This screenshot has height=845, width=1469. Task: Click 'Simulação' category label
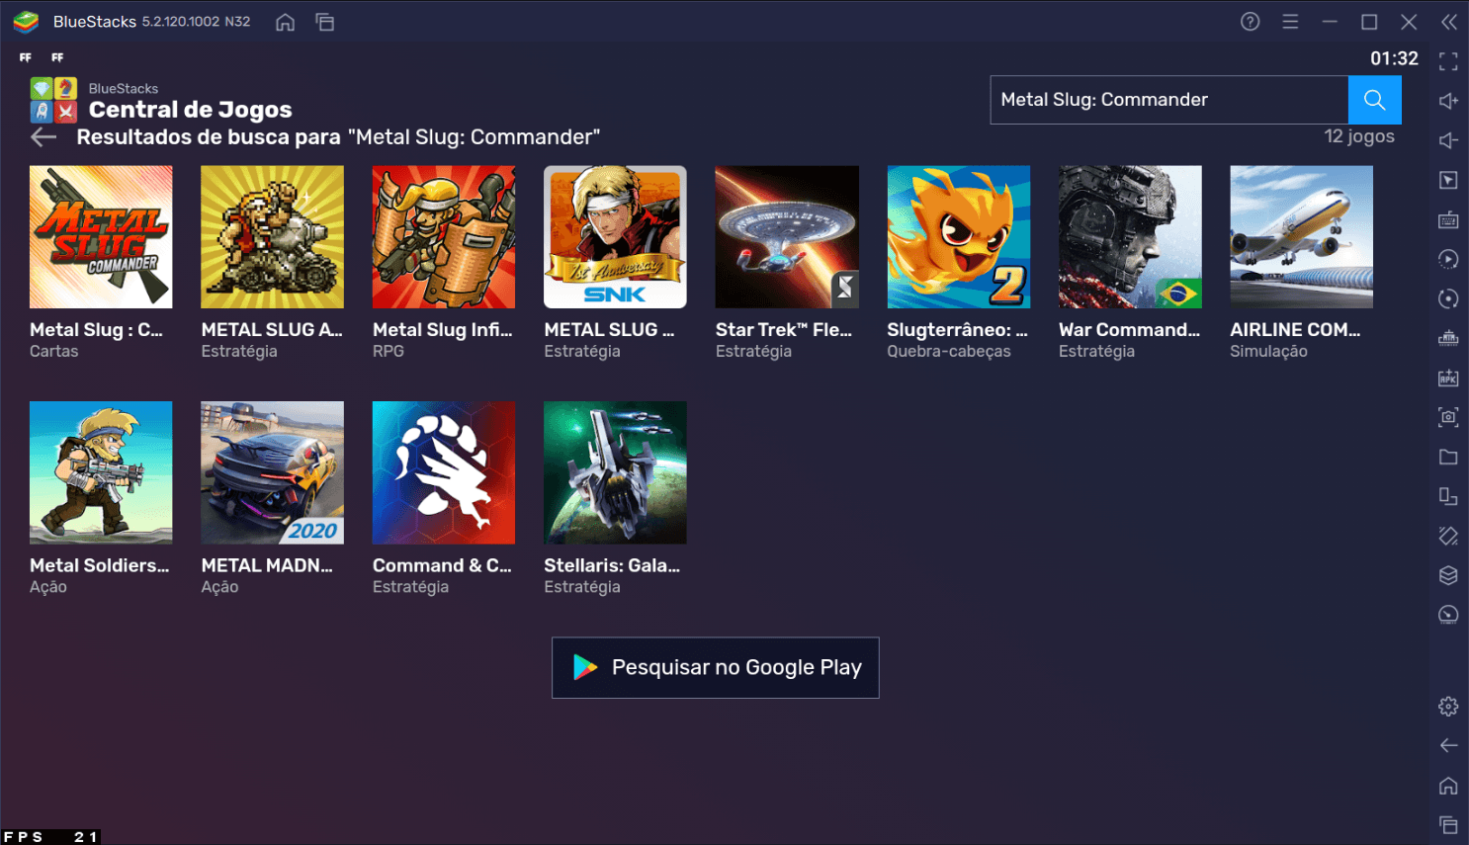[1268, 352]
